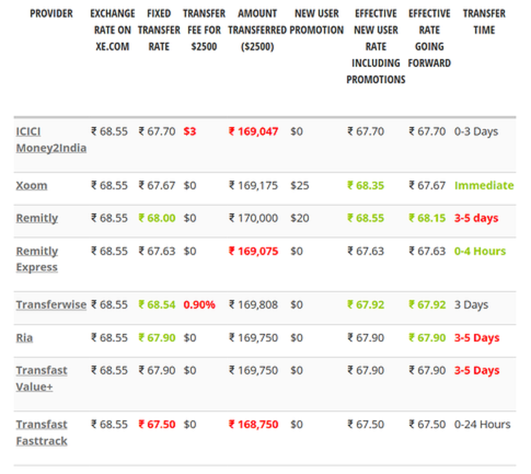Open the Transfast Value+ provider link
Viewport: 531px width, 474px height.
click(x=42, y=379)
